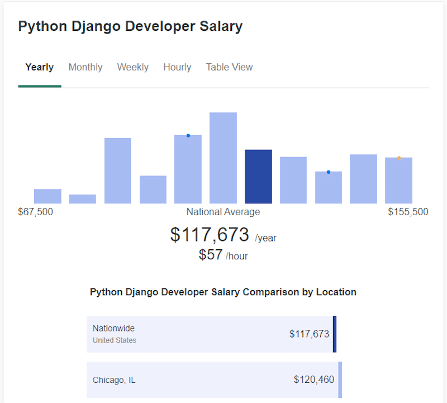Click the blue dot marker near the chart peak
The image size is (447, 403).
(188, 135)
